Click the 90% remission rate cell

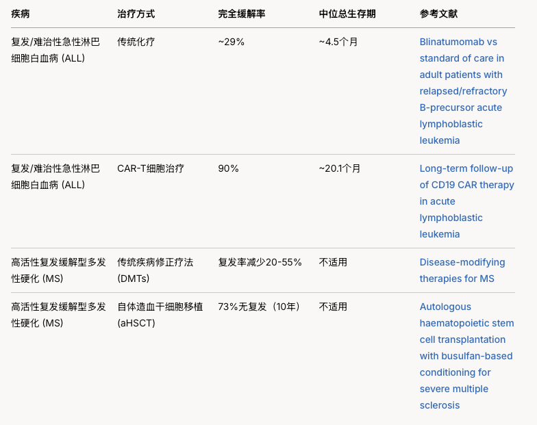(229, 168)
